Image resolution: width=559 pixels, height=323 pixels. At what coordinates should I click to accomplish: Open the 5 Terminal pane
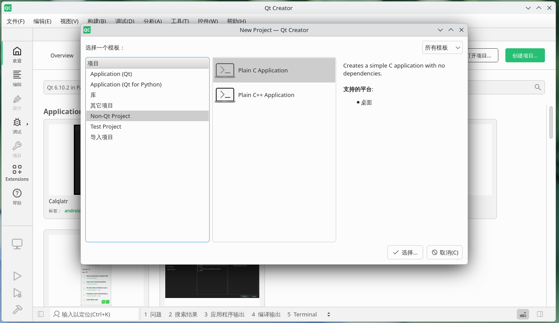click(302, 314)
